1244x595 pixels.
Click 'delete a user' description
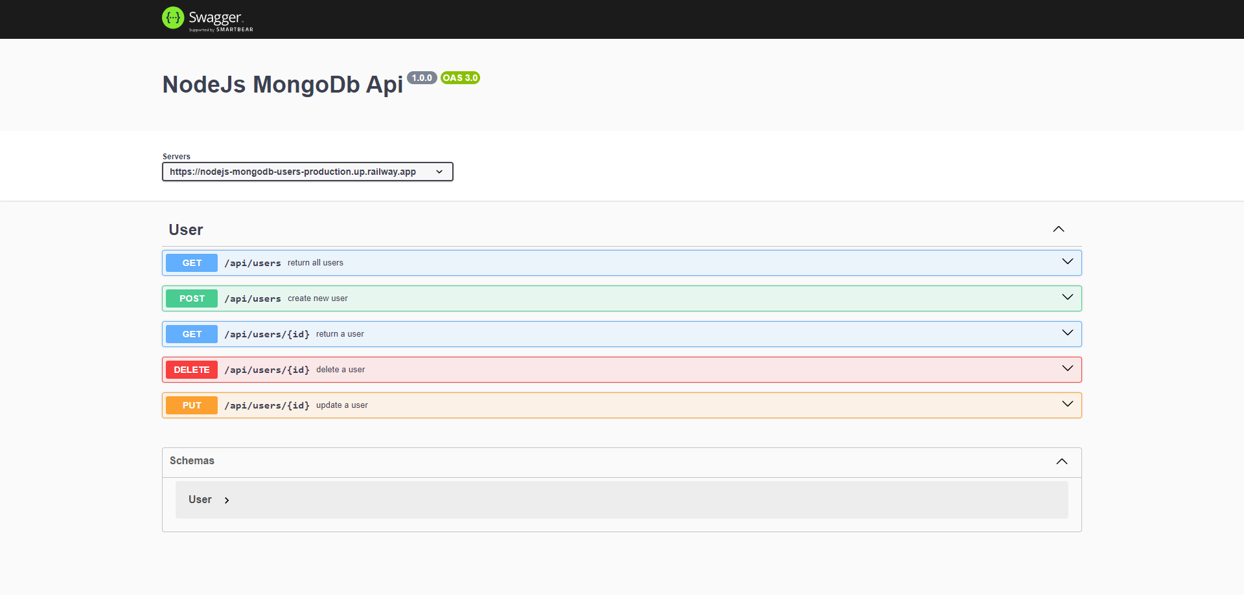point(341,370)
